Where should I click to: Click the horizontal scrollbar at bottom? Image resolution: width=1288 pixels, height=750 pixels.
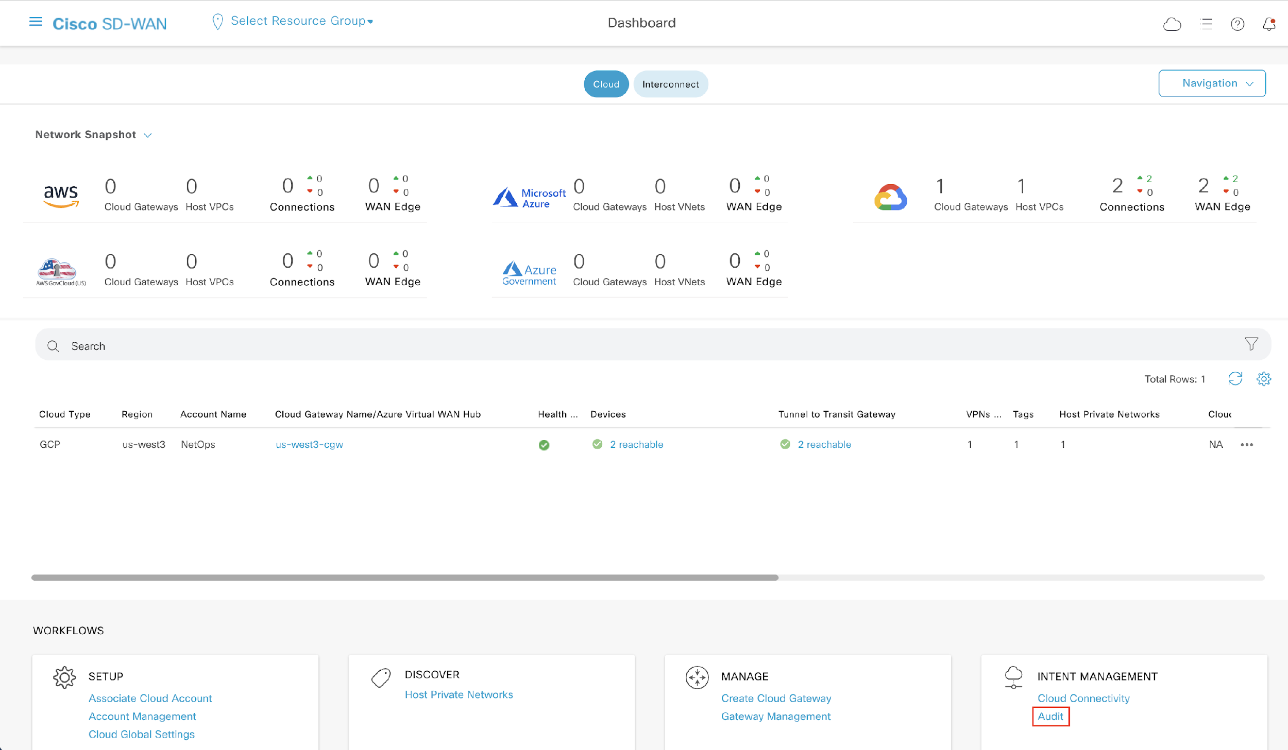tap(404, 575)
